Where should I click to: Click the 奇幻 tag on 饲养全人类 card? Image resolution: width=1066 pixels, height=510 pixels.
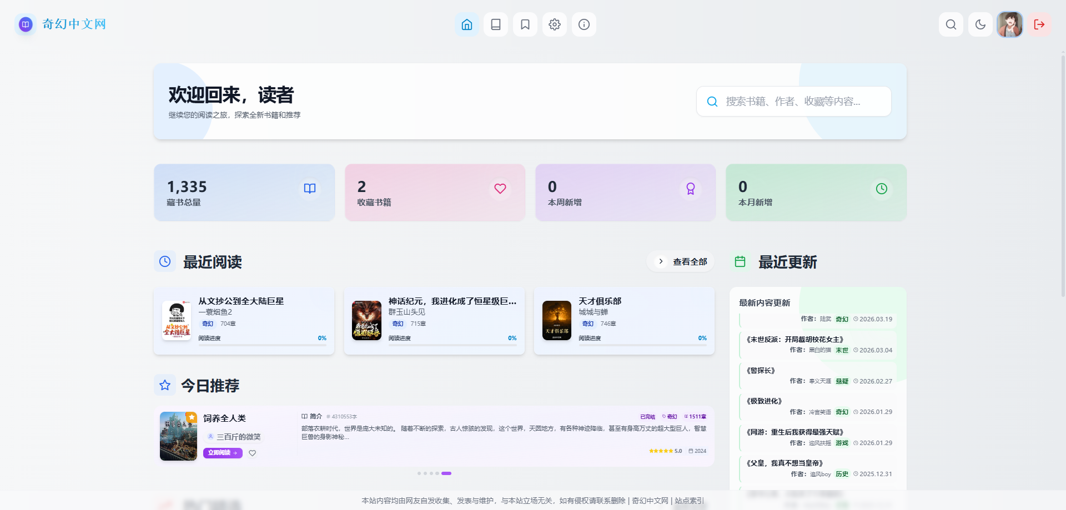[x=670, y=417]
